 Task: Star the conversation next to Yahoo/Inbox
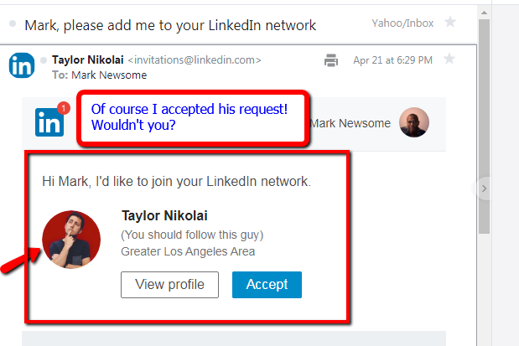[x=450, y=23]
